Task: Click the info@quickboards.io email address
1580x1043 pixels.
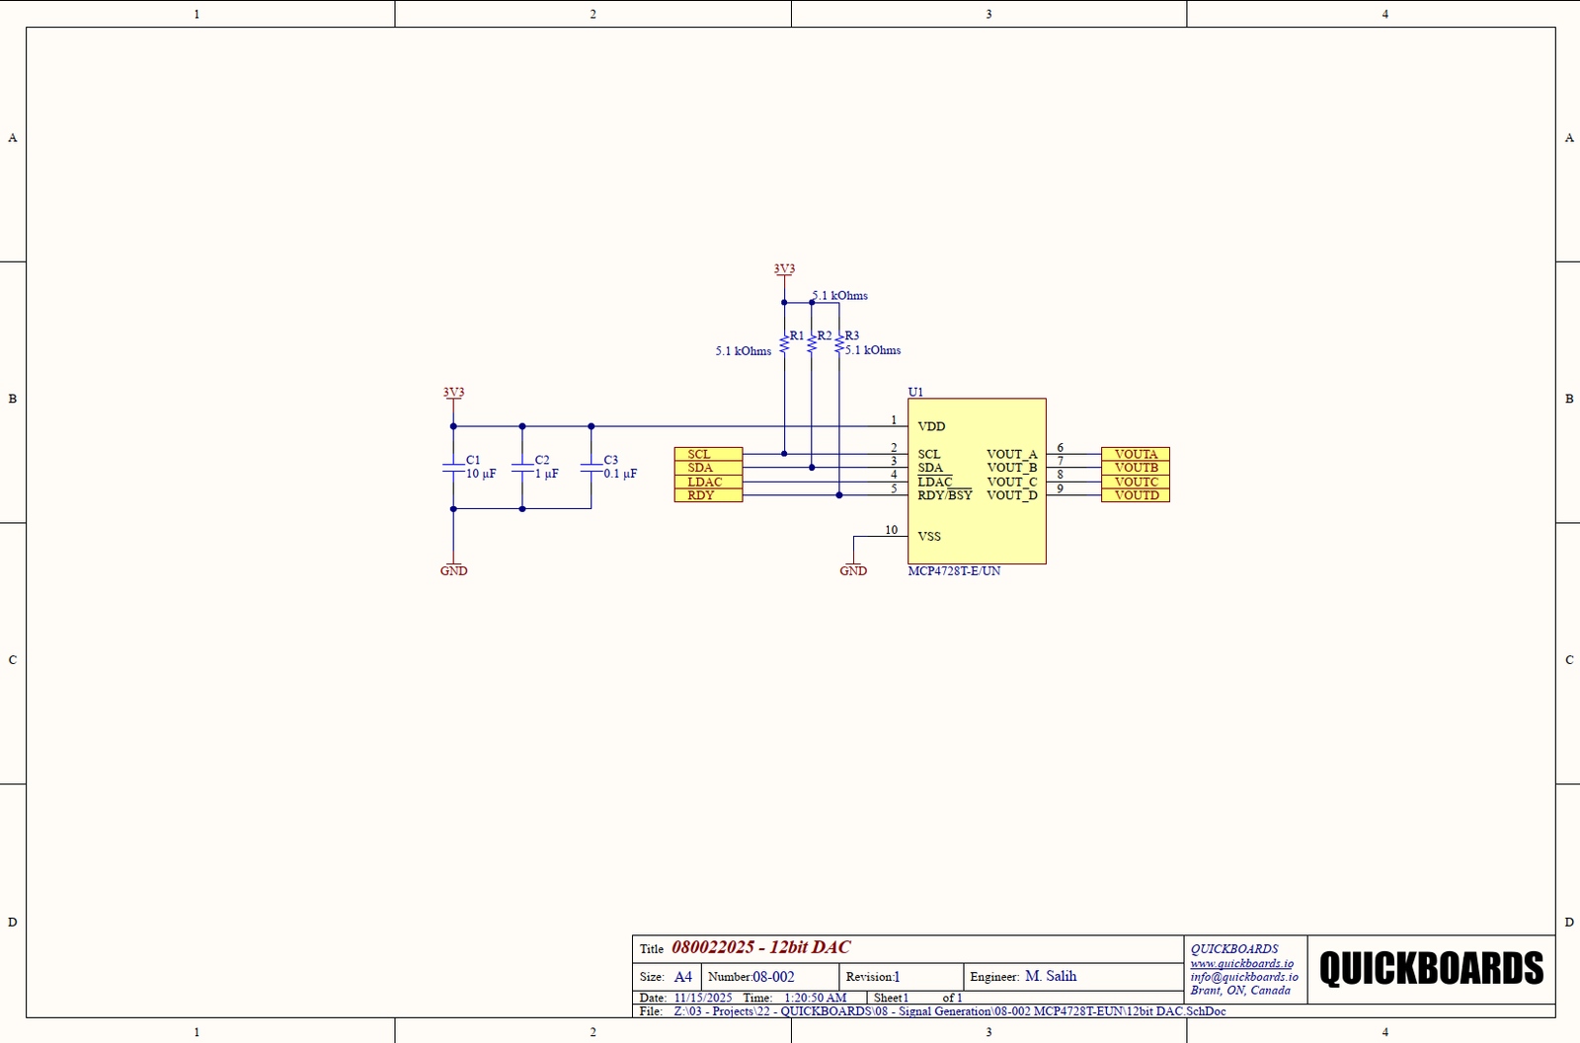Action: (1243, 977)
